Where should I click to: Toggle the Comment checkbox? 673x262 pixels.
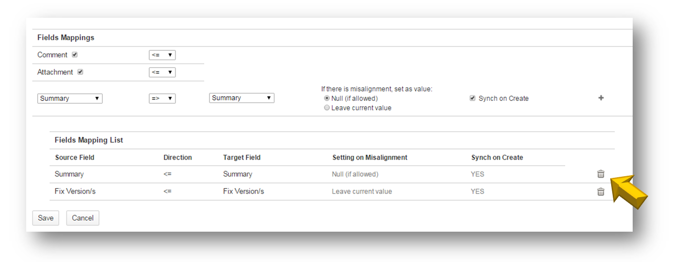point(74,55)
